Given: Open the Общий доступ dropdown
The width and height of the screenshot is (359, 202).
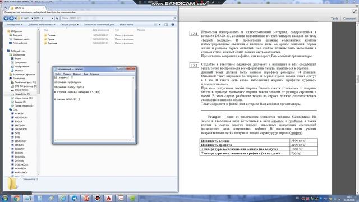Looking at the screenshot, I should click(70, 25).
